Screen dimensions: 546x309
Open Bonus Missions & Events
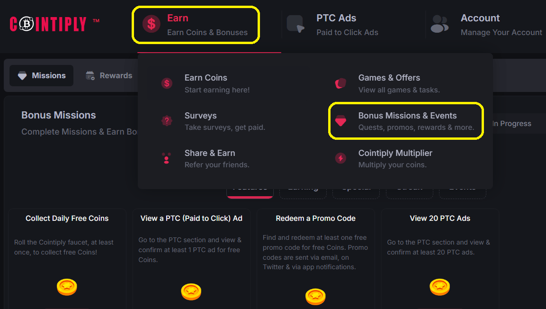click(x=407, y=121)
